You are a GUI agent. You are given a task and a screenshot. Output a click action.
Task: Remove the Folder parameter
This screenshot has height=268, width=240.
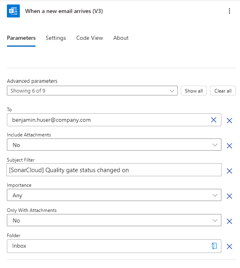tap(229, 246)
